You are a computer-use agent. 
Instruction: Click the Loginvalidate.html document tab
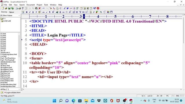(12, 92)
